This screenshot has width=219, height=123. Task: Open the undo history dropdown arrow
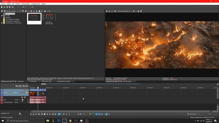coord(26,7)
